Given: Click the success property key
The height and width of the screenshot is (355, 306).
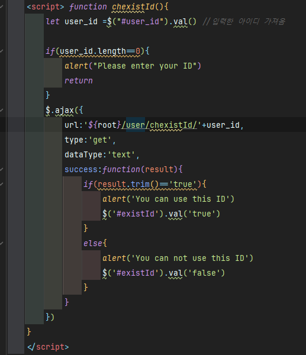Looking at the screenshot, I should click(81, 169).
